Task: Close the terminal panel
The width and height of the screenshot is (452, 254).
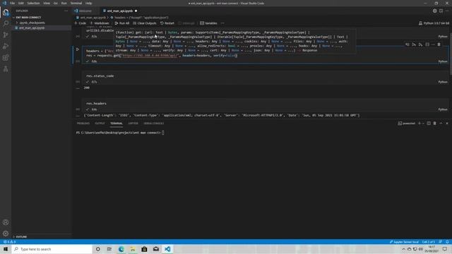Action: pyautogui.click(x=447, y=123)
